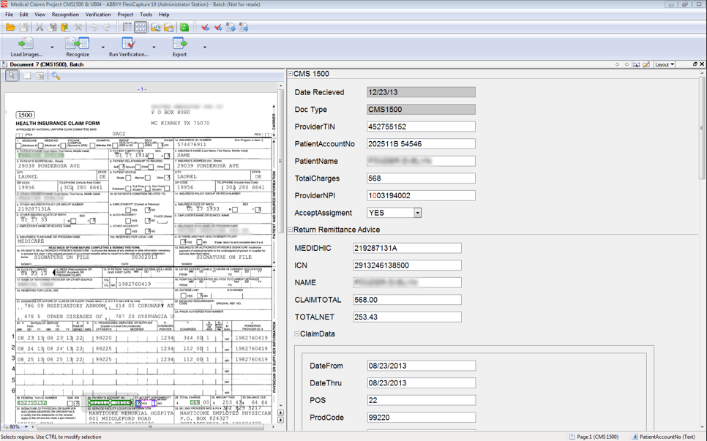
Task: Collapse the Return Remittance Advice section
Action: point(291,230)
